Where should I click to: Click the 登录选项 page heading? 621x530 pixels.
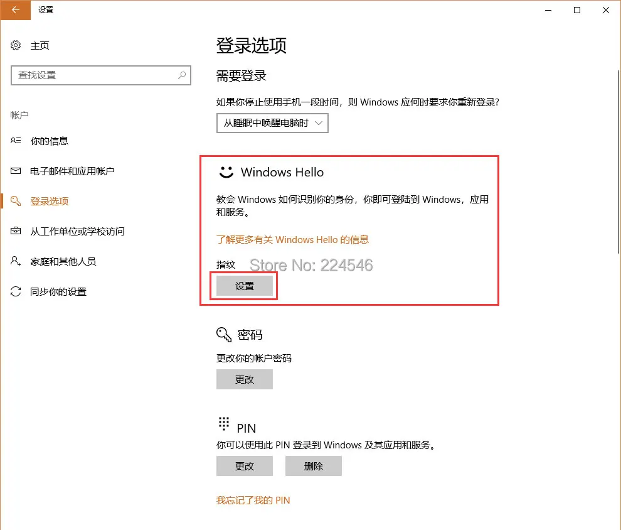251,45
